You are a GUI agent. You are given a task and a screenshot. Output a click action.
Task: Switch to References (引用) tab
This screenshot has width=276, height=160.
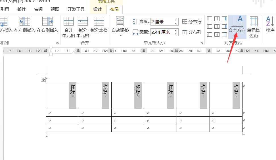tap(5, 9)
